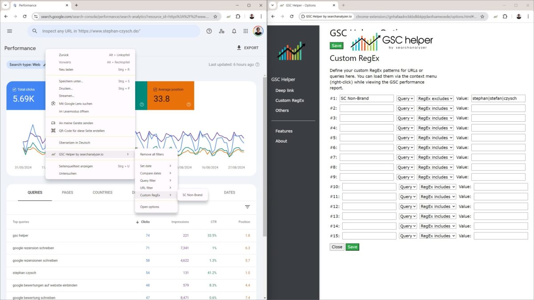The width and height of the screenshot is (534, 300).
Task: Open Features in the options sidebar
Action: (284, 131)
